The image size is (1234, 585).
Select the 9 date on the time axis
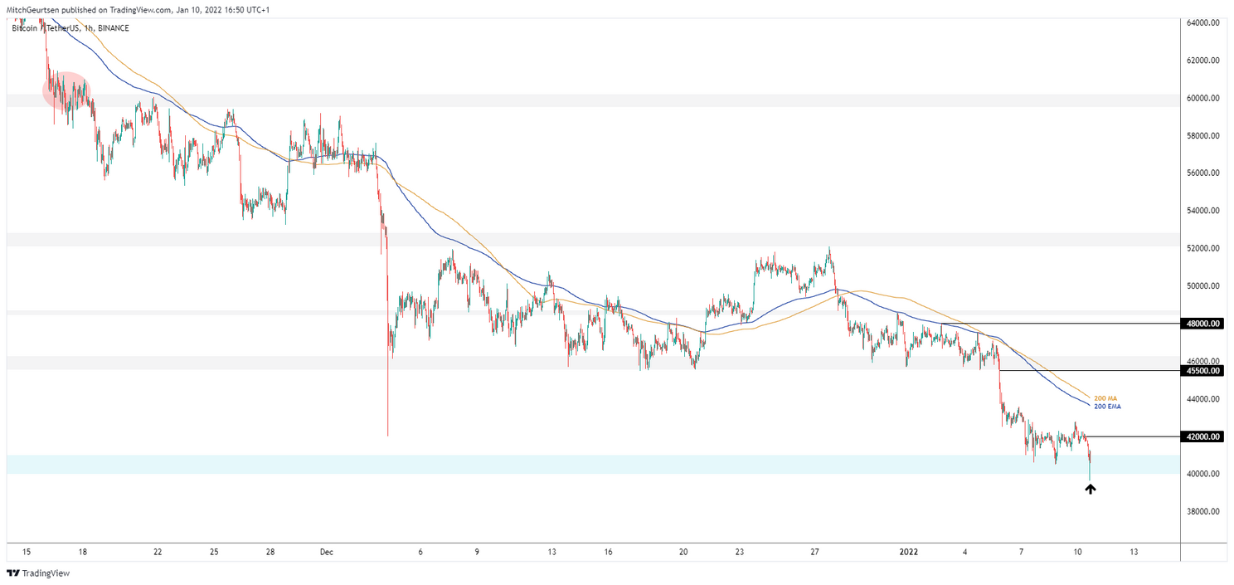pos(477,552)
